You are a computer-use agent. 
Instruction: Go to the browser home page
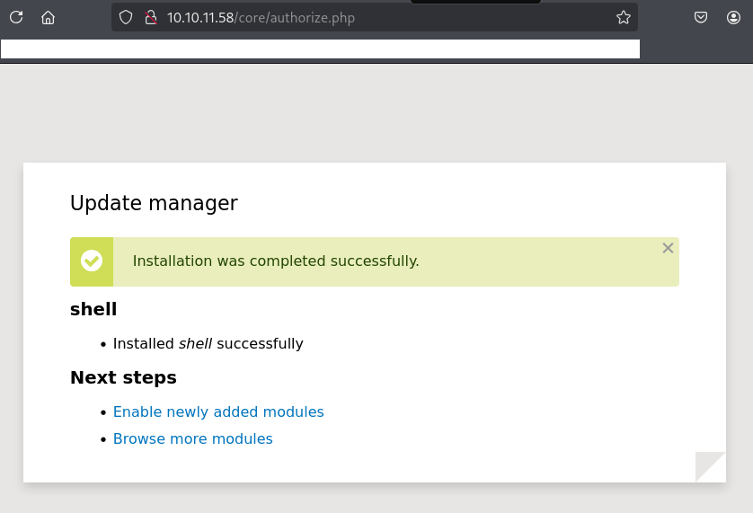coord(49,17)
